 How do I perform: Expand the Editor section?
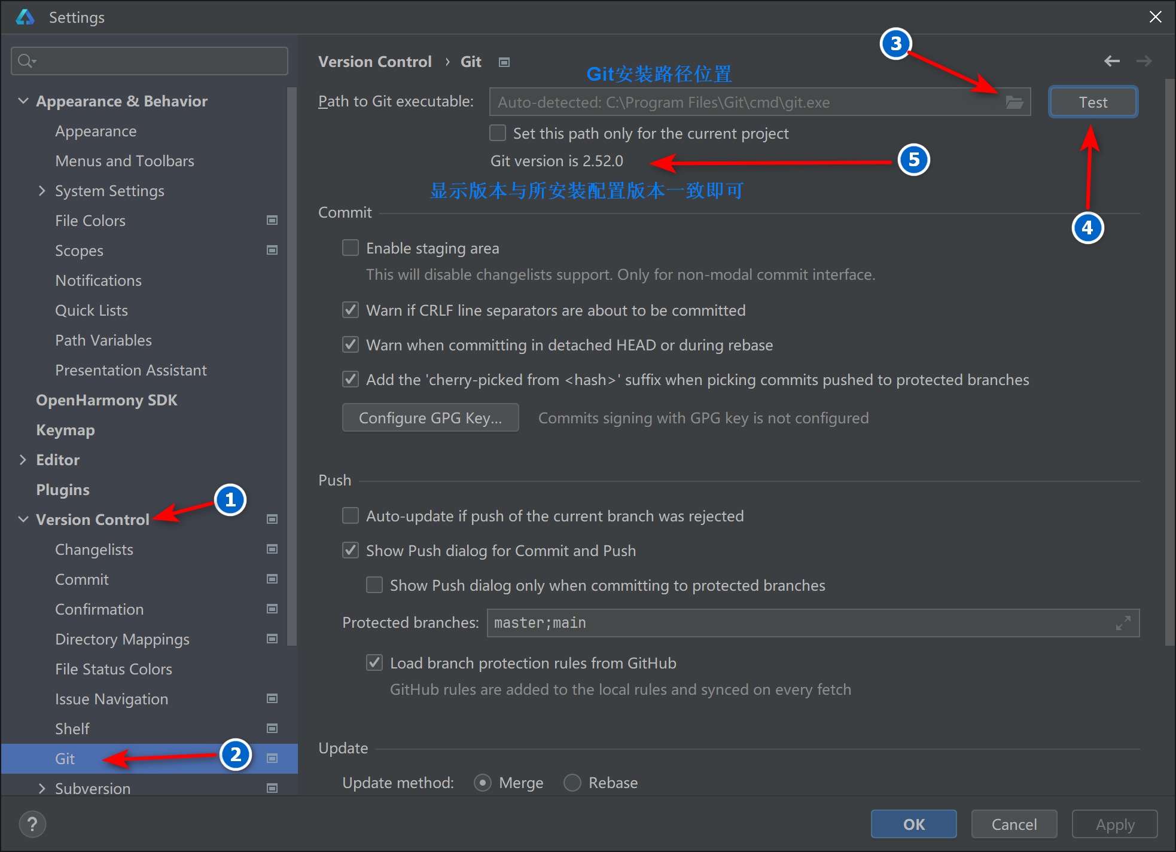[23, 459]
